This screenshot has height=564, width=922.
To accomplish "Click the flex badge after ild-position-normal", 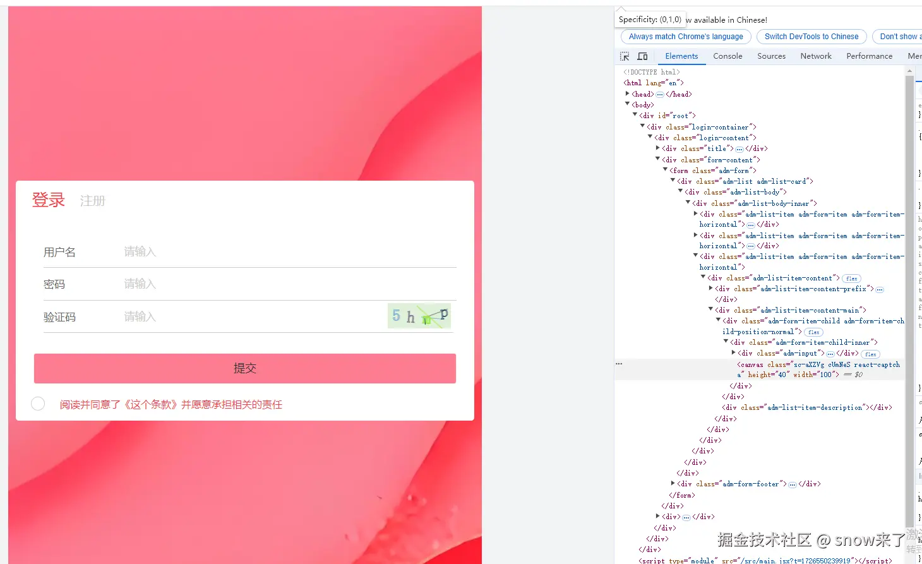I will 814,332.
